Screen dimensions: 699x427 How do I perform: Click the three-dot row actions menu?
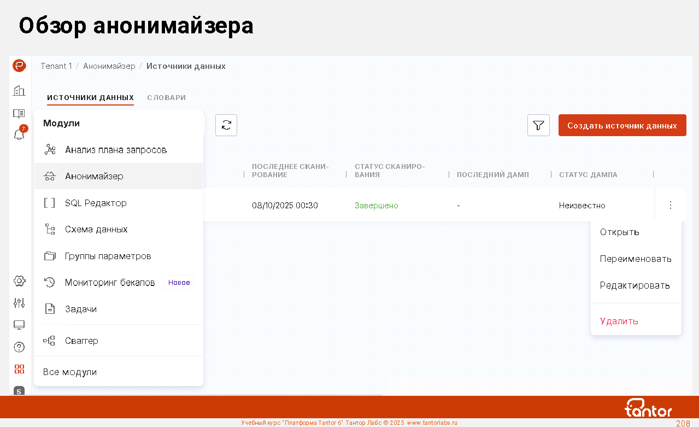click(x=671, y=205)
